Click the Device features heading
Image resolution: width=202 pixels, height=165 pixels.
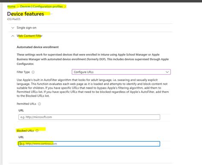[26, 14]
